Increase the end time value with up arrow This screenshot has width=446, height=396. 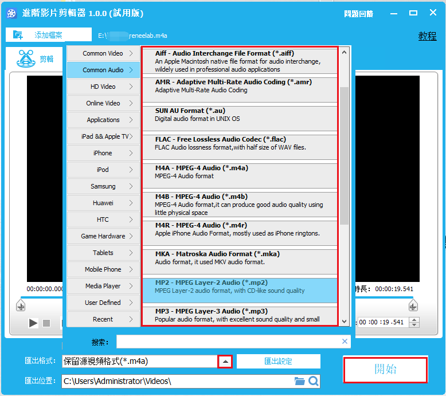click(x=414, y=320)
